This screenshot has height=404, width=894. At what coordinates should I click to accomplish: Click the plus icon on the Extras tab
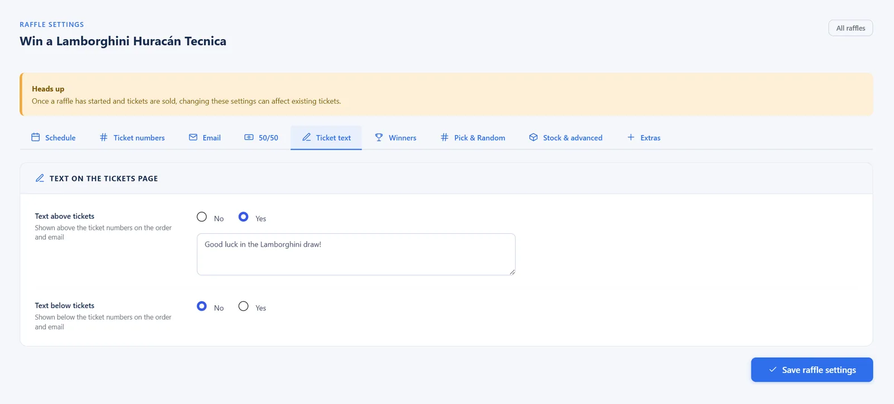click(631, 137)
